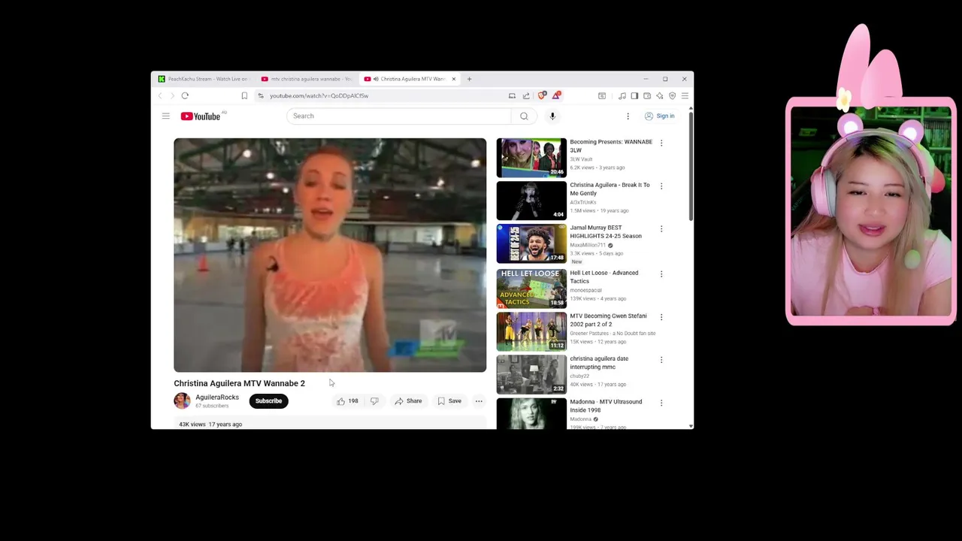This screenshot has width=962, height=541.
Task: Switch to mtv christina aguilera wannabe tab
Action: coord(307,79)
